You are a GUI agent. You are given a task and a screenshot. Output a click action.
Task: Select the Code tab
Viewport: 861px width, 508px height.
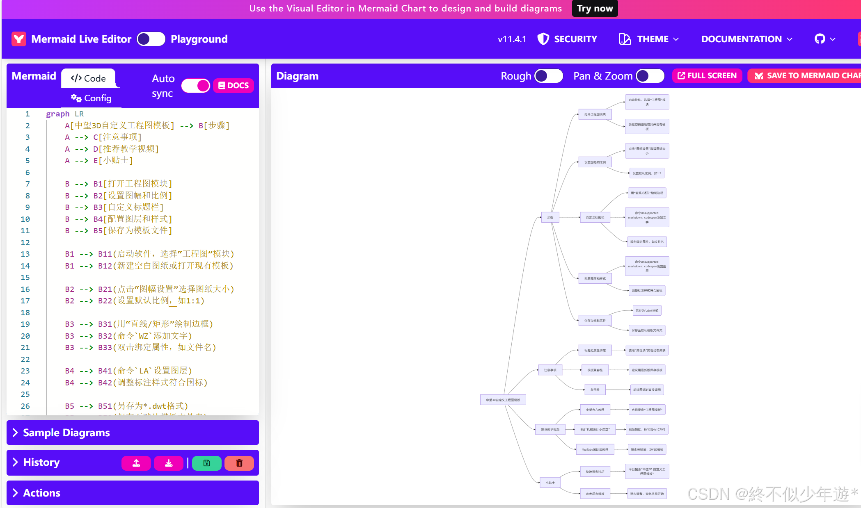tap(88, 78)
